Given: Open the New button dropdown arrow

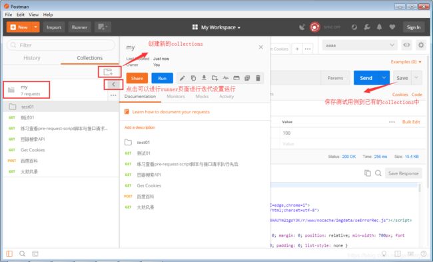Looking at the screenshot, I should tap(35, 27).
